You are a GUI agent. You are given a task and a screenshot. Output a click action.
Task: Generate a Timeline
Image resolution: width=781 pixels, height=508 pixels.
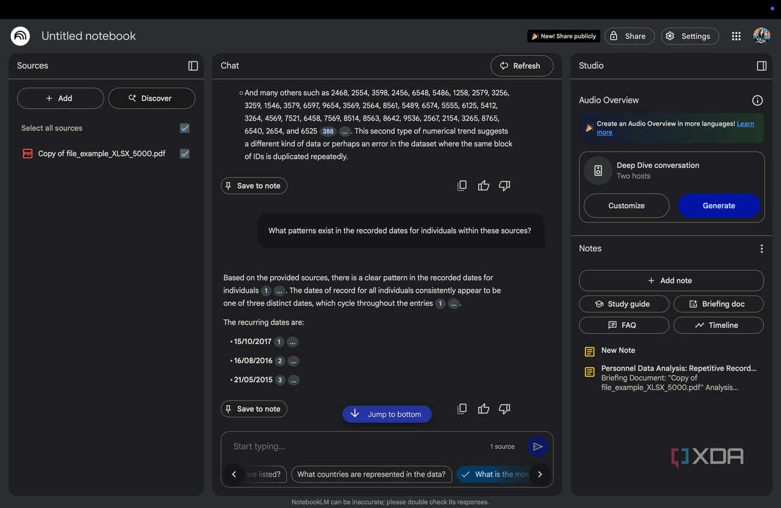(x=718, y=325)
